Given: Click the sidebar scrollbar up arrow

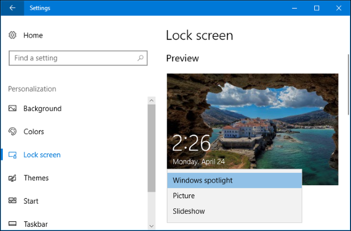Looking at the screenshot, I should point(151,100).
